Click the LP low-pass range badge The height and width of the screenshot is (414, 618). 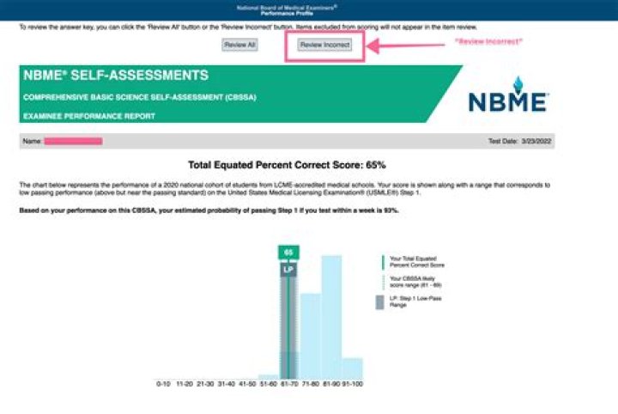pos(288,269)
